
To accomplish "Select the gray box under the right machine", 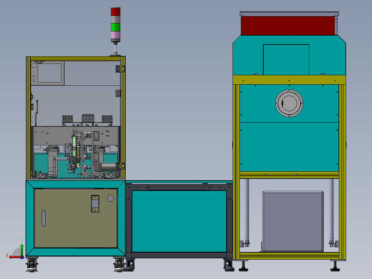I will [x=293, y=222].
